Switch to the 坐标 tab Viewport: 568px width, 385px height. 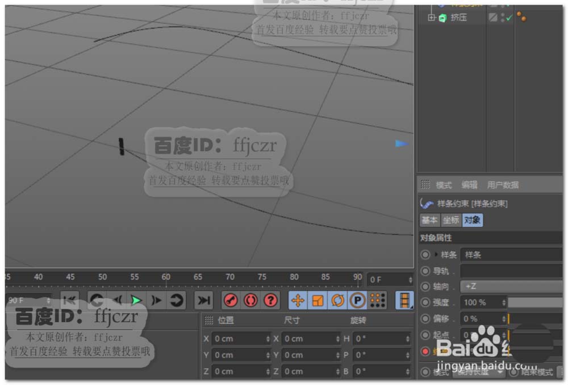(x=451, y=220)
